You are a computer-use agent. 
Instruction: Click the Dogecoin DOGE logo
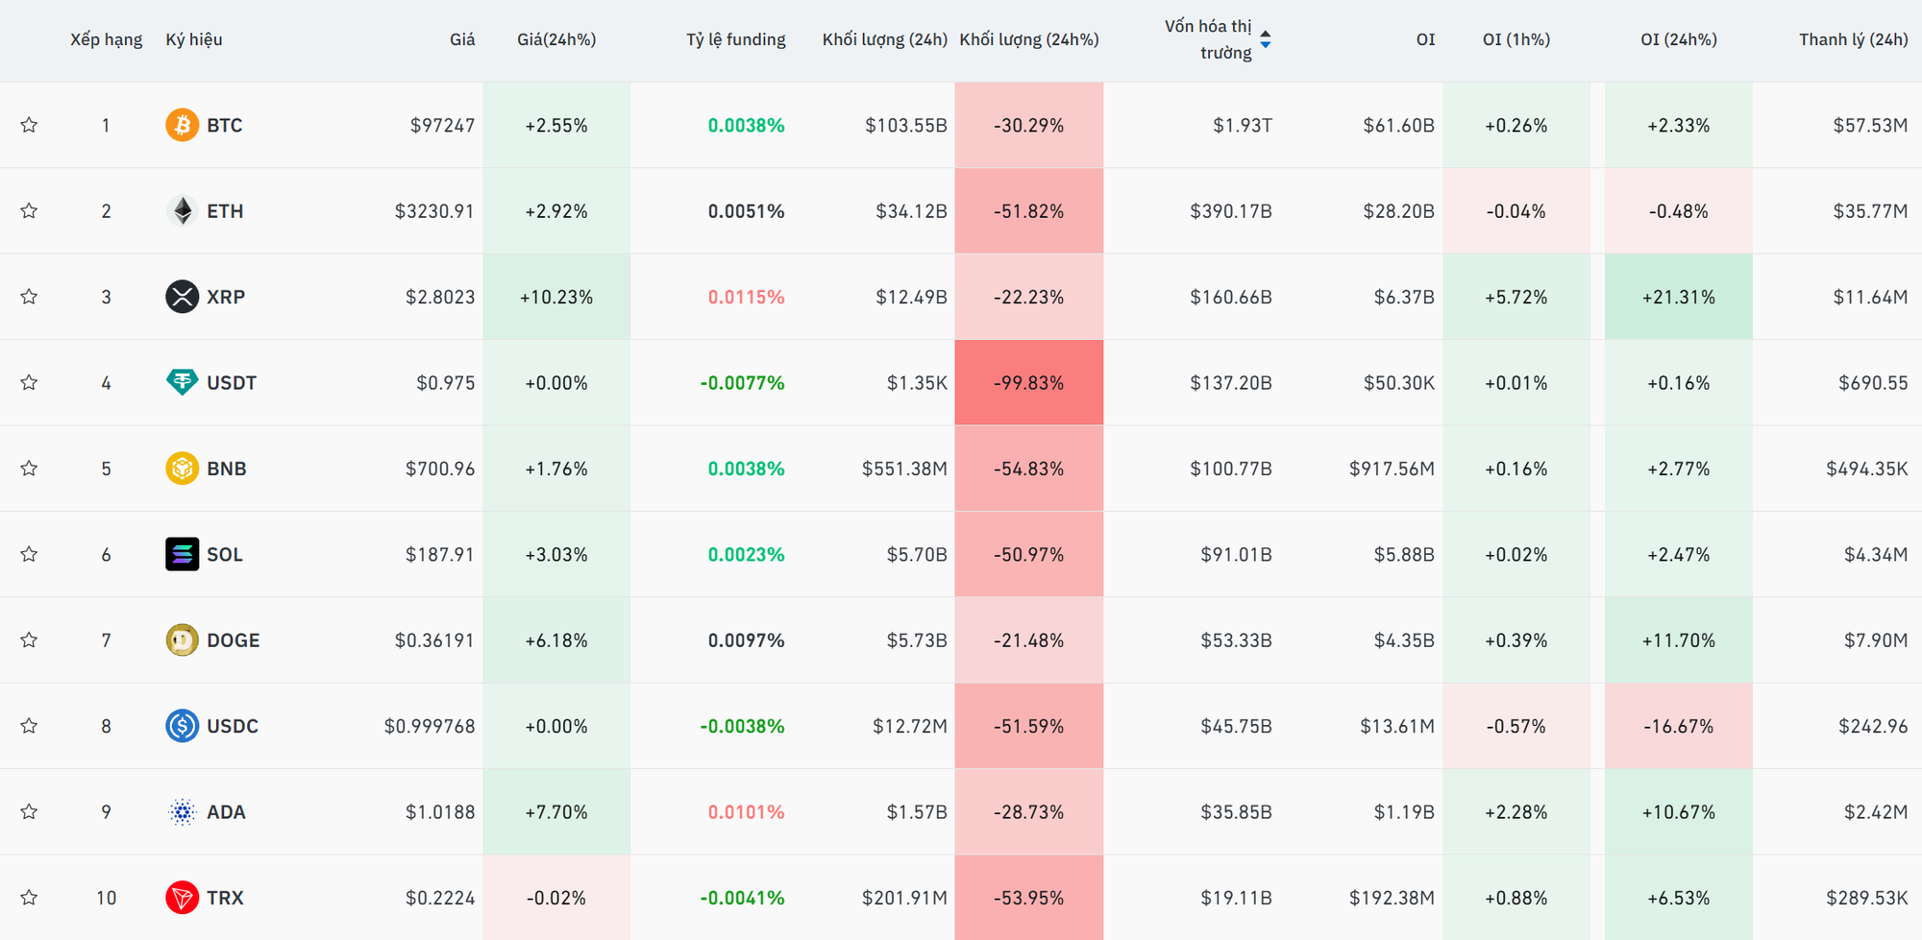182,640
